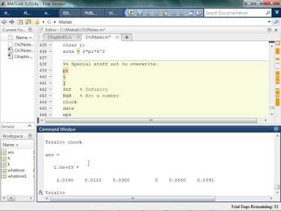Open the EDITOR ribbon tab
281x211 pixels.
[67, 13]
